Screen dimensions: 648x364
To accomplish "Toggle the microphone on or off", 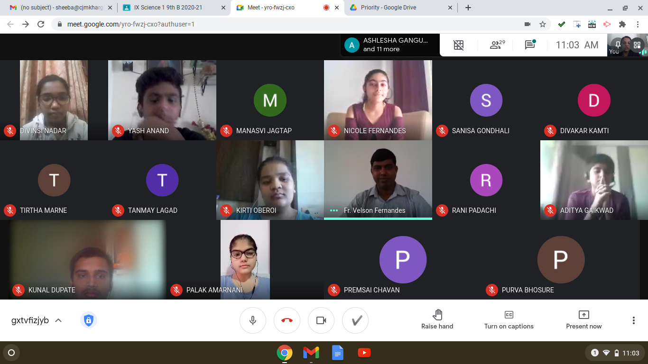I will (x=253, y=320).
